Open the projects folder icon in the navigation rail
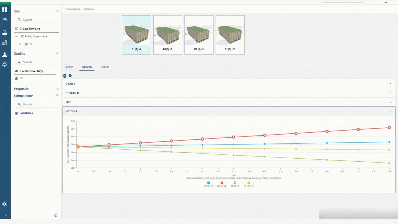398x224 pixels. coord(5,20)
